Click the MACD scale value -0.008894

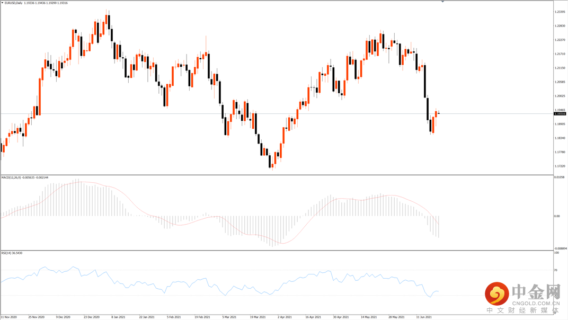[561, 248]
